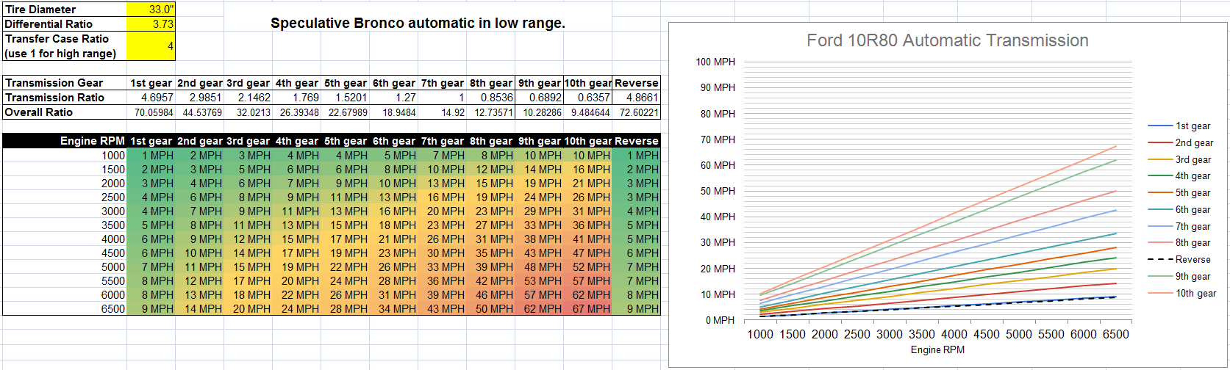Click the chart title Ford 10R80 Automatic Transmission
Image resolution: width=1230 pixels, height=370 pixels.
tap(947, 40)
